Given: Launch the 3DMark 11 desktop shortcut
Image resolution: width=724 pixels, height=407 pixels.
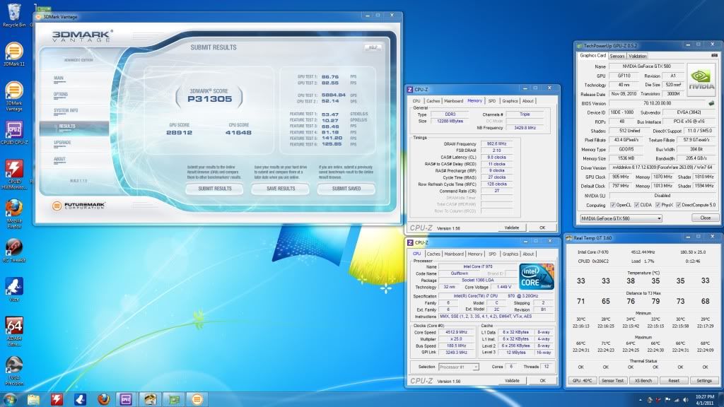Looking at the screenshot, I should click(x=14, y=54).
